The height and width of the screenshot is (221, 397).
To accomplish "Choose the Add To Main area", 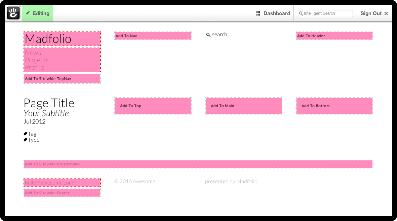I will pyautogui.click(x=244, y=106).
